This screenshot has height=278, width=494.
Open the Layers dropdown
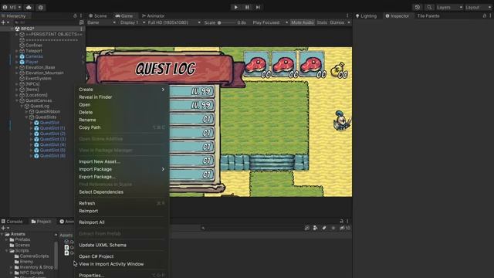tap(449, 7)
